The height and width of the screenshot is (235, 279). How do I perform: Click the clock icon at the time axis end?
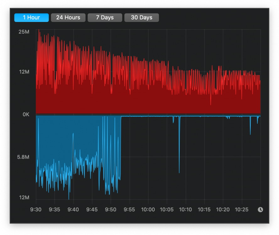click(260, 210)
